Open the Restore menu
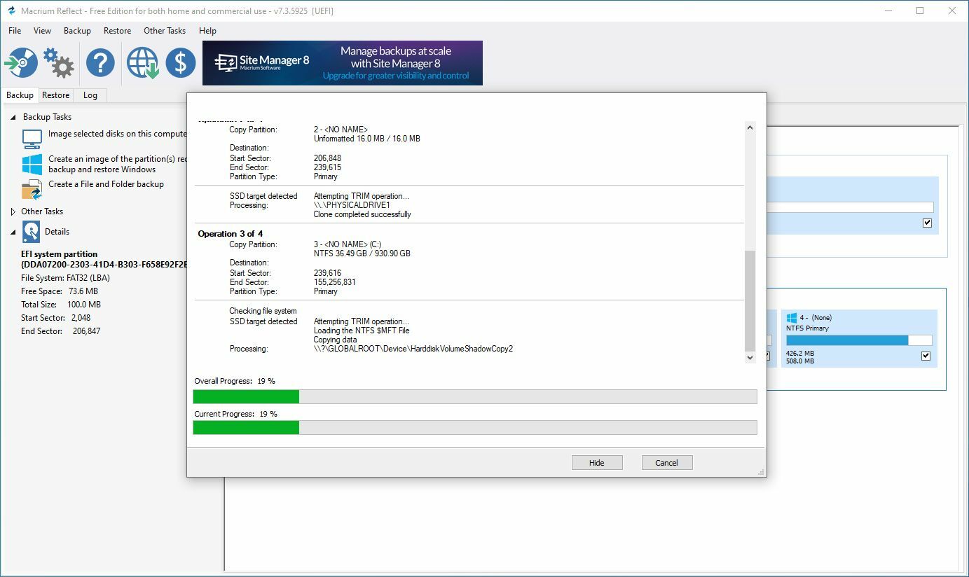969x577 pixels. click(117, 31)
